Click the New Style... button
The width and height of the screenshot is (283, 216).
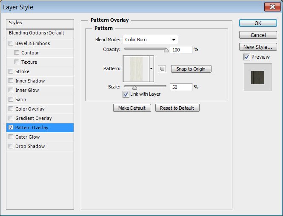pyautogui.click(x=258, y=47)
